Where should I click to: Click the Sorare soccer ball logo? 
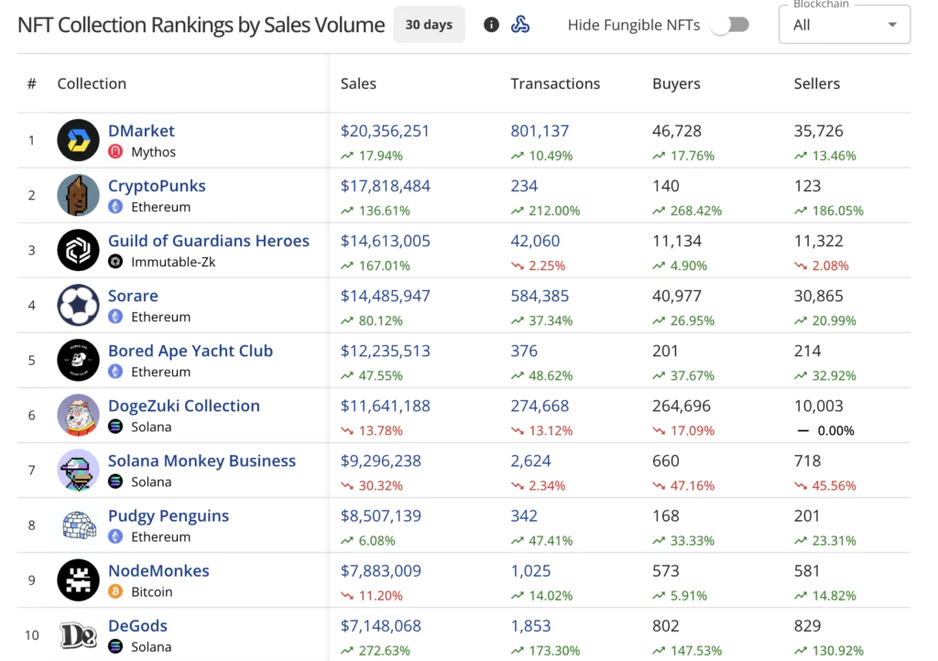coord(78,305)
